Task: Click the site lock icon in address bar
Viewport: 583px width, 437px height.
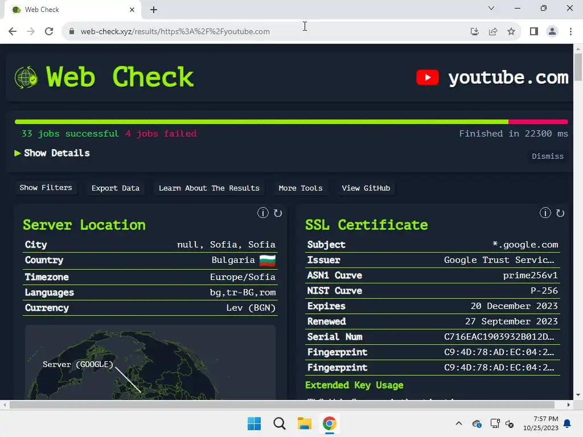Action: [x=72, y=31]
